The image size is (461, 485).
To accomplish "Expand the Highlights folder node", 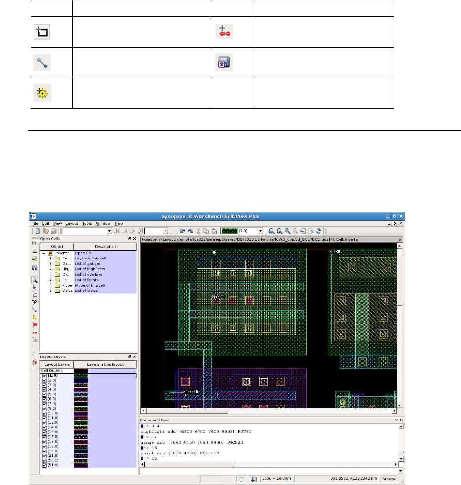I will [50, 269].
